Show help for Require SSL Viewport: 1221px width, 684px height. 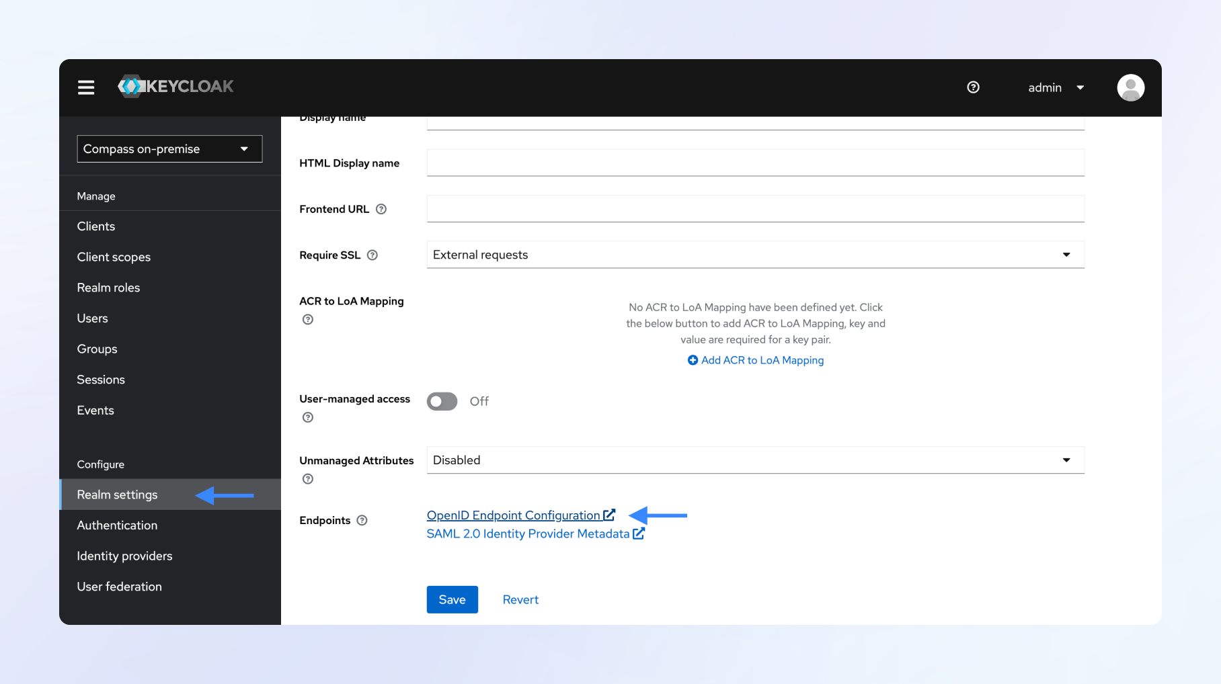372,255
